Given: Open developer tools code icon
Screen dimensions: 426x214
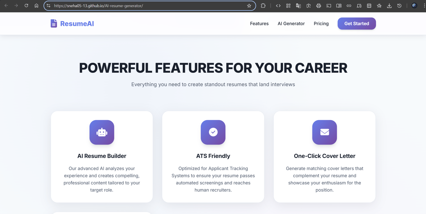Looking at the screenshot, I should [278, 6].
